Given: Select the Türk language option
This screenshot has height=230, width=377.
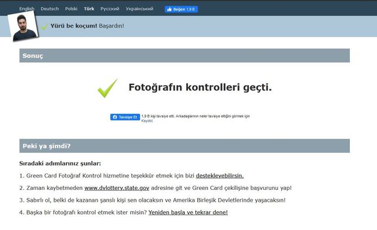Looking at the screenshot, I should coord(89,9).
